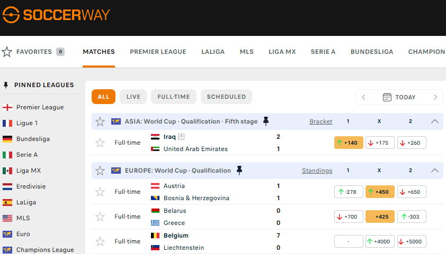Image resolution: width=446 pixels, height=254 pixels.
Task: Collapse the Asia World Cup Qualification section
Action: pos(435,121)
